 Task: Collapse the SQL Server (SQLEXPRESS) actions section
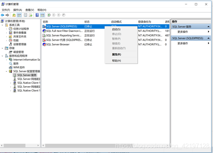(208, 38)
